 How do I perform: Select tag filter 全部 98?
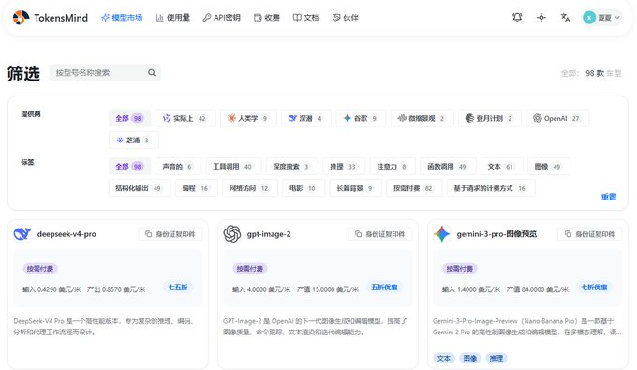[x=130, y=166]
